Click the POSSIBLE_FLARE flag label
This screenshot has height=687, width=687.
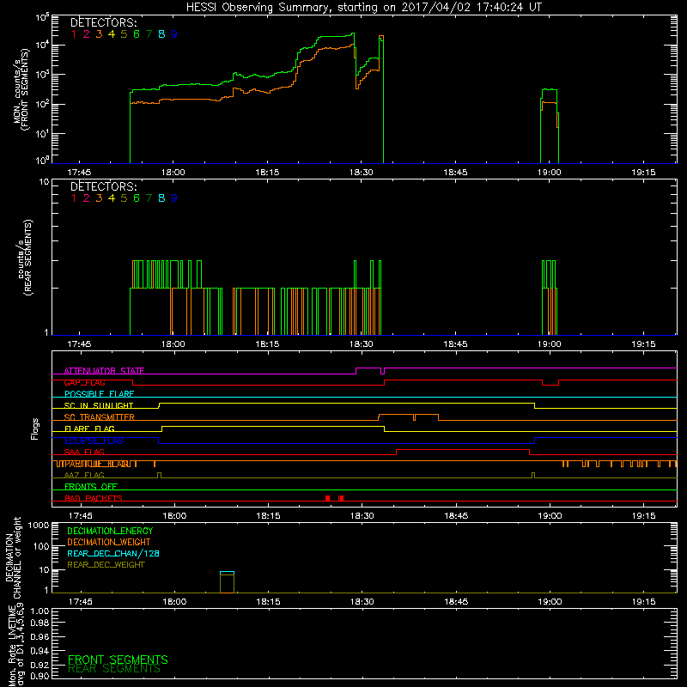point(99,394)
